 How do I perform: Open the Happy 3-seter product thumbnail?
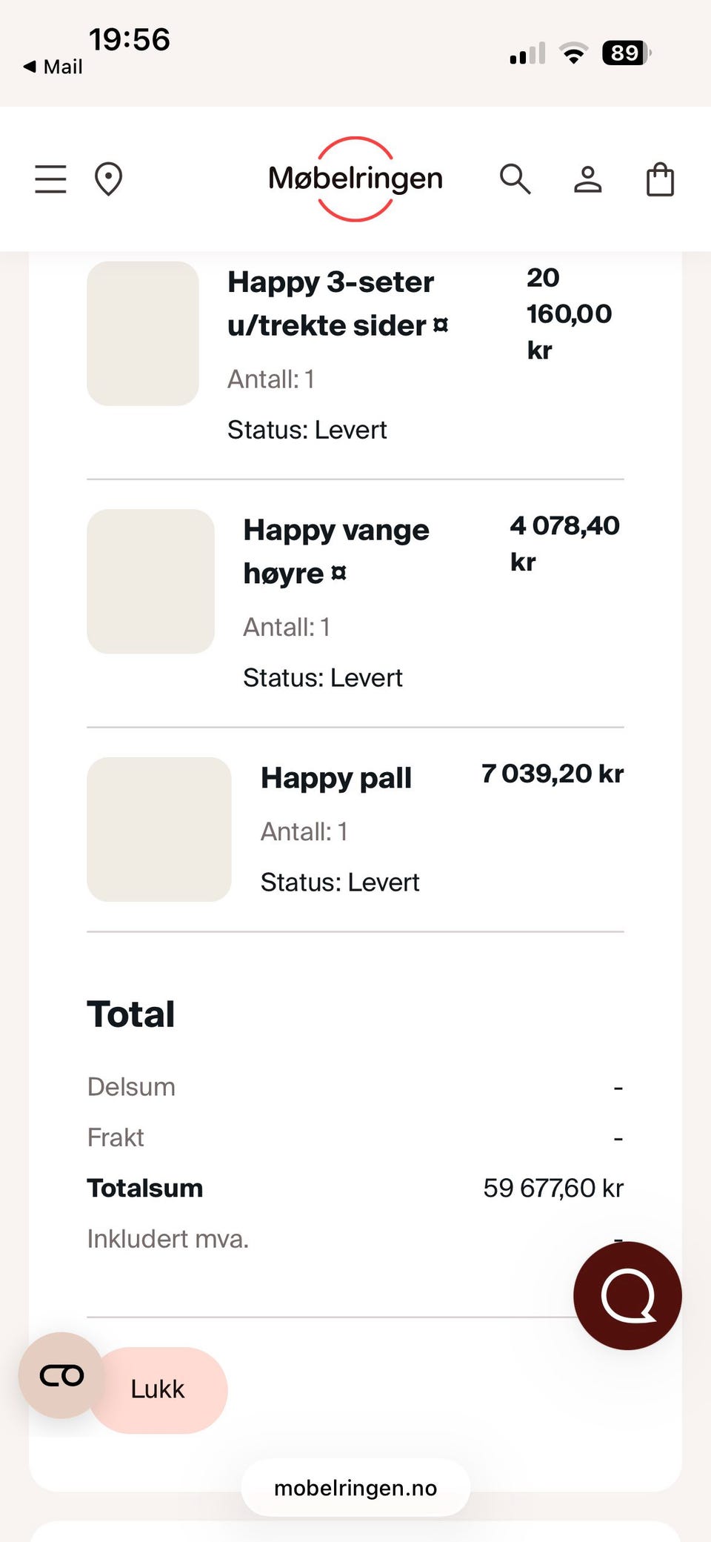pyautogui.click(x=143, y=333)
